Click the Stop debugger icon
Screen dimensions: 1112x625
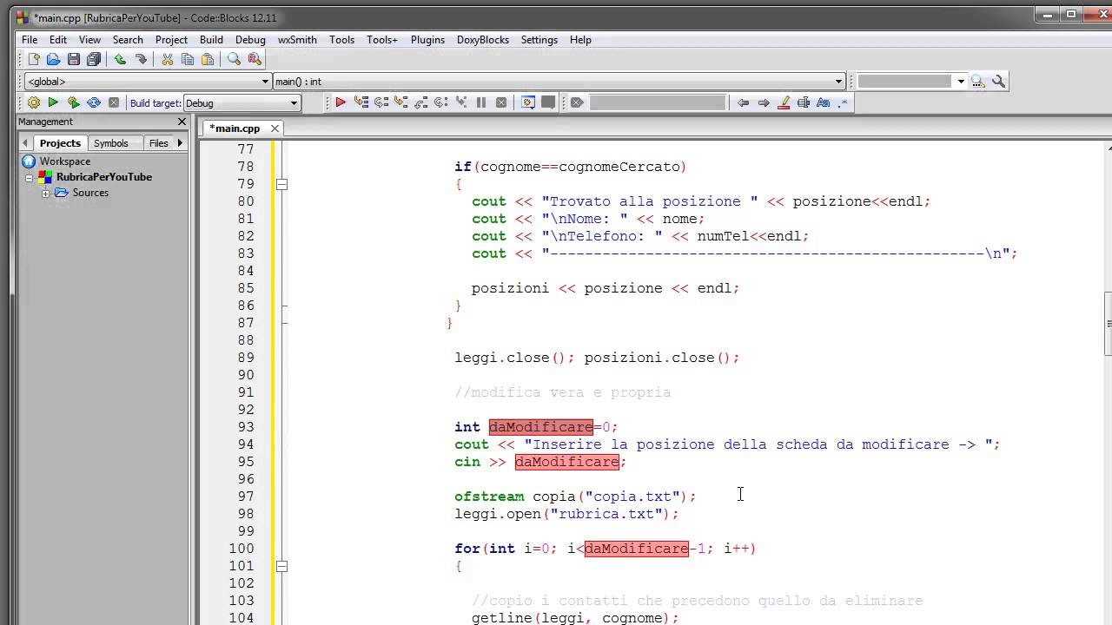click(501, 102)
